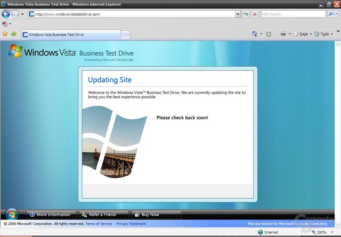Click the Updating Site heading
Viewport: 341px width, 237px height.
pyautogui.click(x=110, y=80)
